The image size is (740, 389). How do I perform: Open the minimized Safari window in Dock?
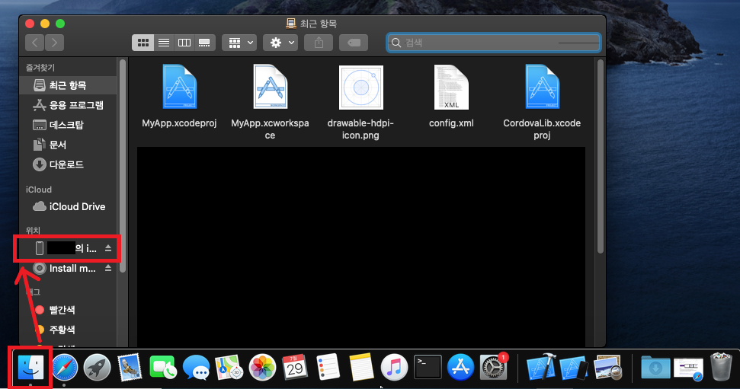(689, 368)
